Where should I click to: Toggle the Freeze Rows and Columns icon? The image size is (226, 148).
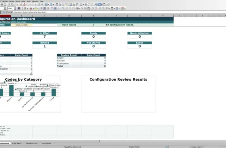(x=100, y=5)
